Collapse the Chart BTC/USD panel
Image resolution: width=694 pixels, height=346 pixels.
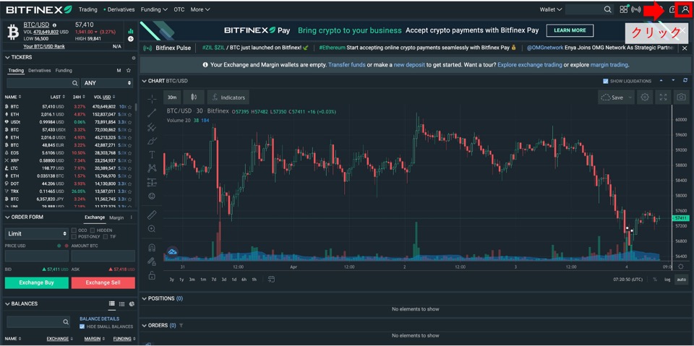[x=144, y=81]
